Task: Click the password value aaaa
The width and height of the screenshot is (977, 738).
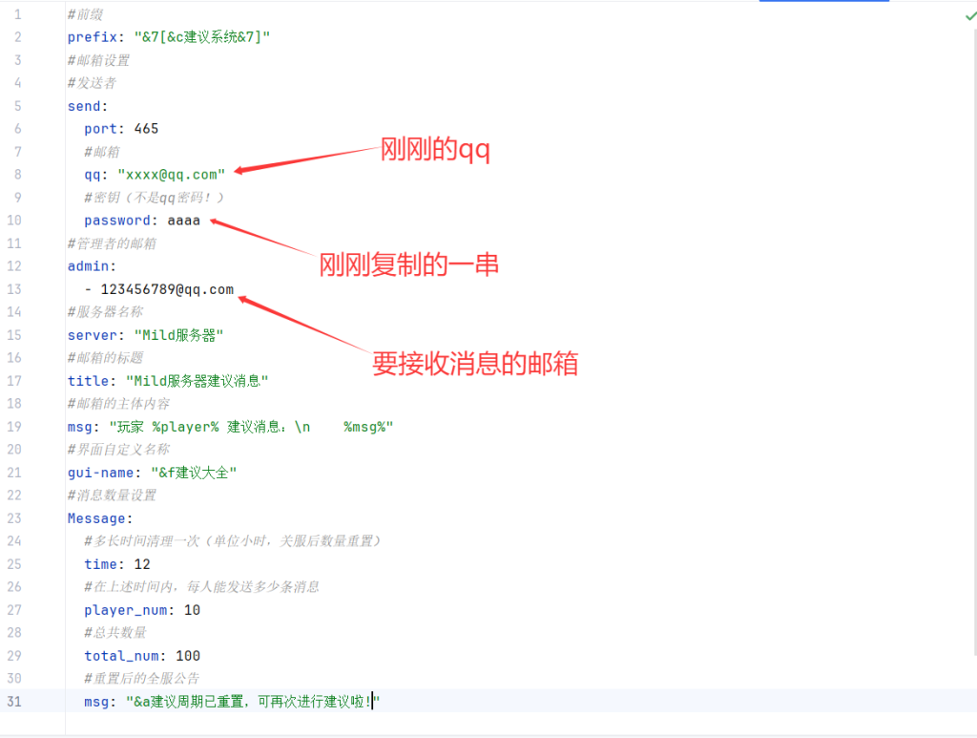Action: pos(183,221)
